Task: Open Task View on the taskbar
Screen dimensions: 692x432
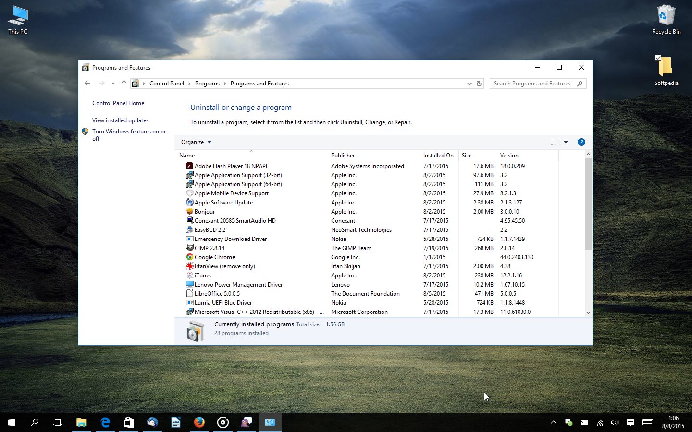Action: tap(58, 422)
